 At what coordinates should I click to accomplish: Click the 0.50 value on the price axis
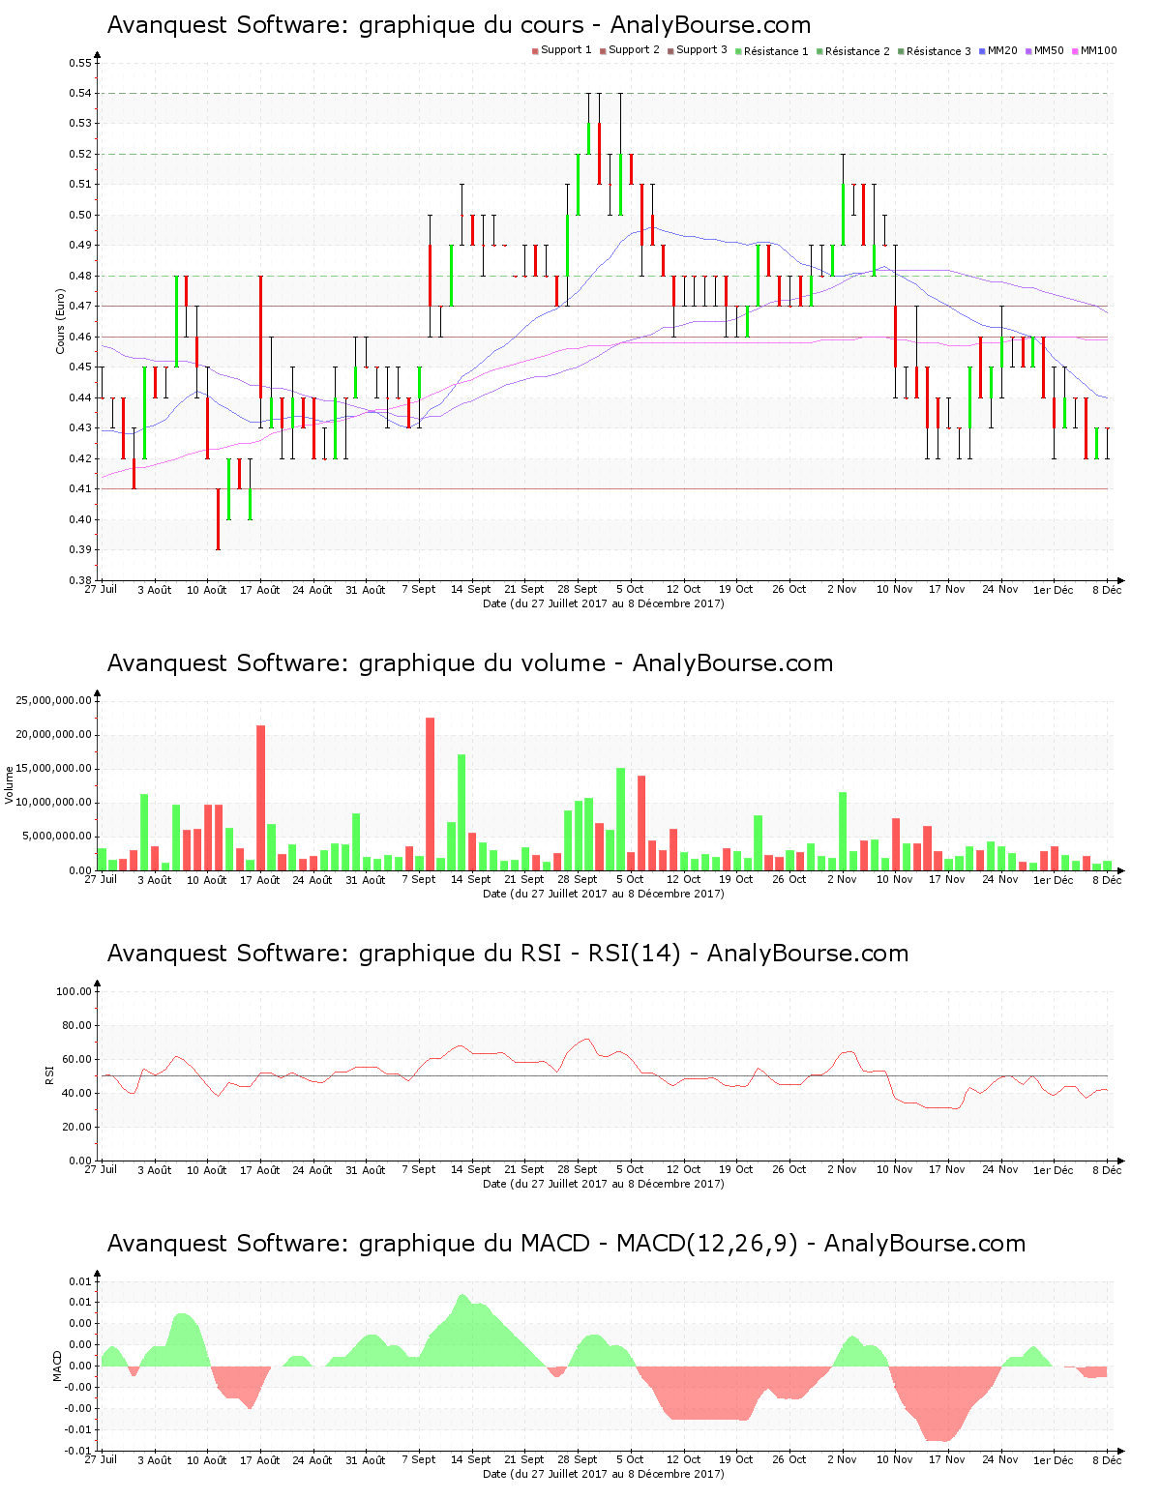(80, 215)
